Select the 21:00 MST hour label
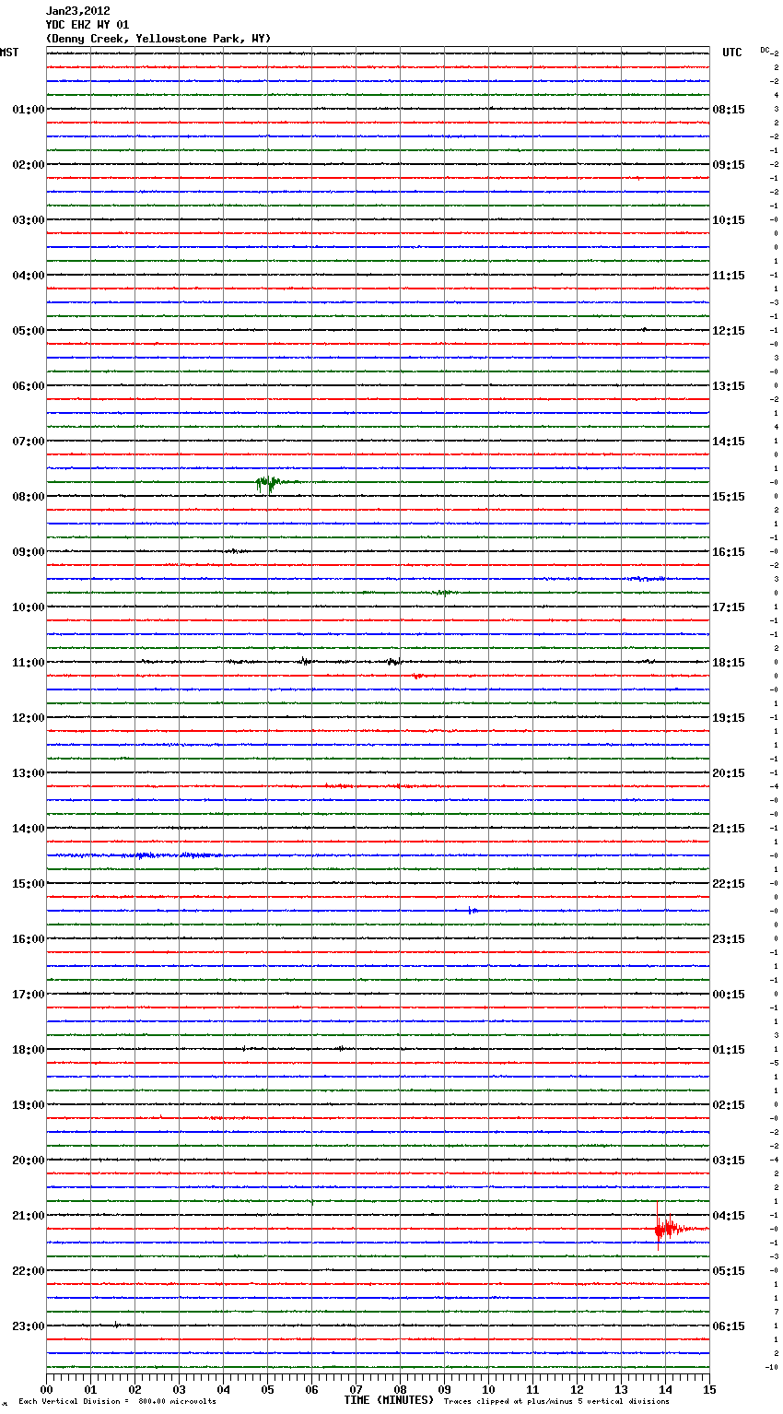This screenshot has width=783, height=1414. pyautogui.click(x=29, y=1216)
